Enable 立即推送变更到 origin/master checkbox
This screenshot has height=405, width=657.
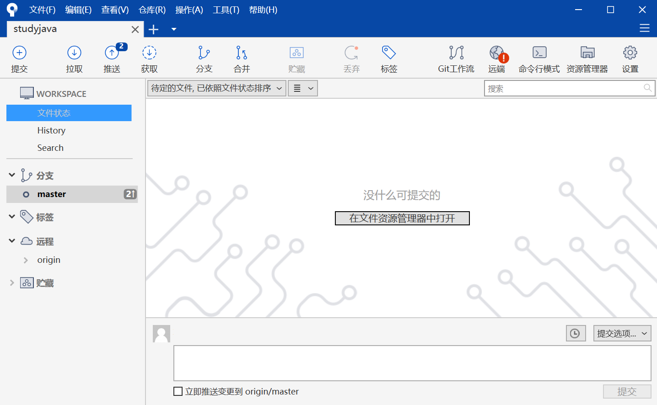(x=178, y=391)
